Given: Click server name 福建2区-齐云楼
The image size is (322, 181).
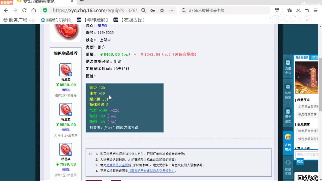Looking at the screenshot, I should (66, 96).
